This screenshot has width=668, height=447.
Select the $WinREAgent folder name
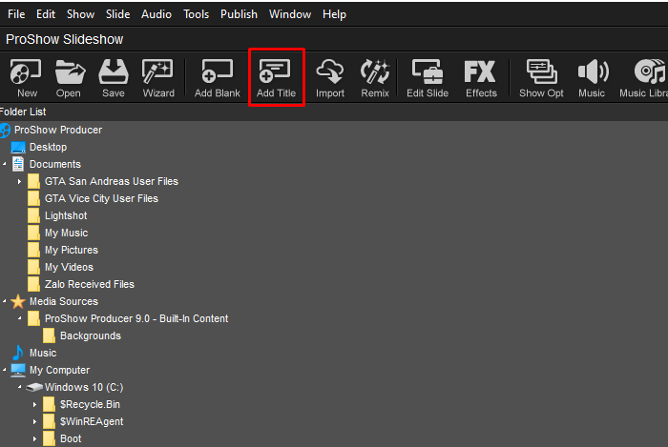pyautogui.click(x=92, y=421)
